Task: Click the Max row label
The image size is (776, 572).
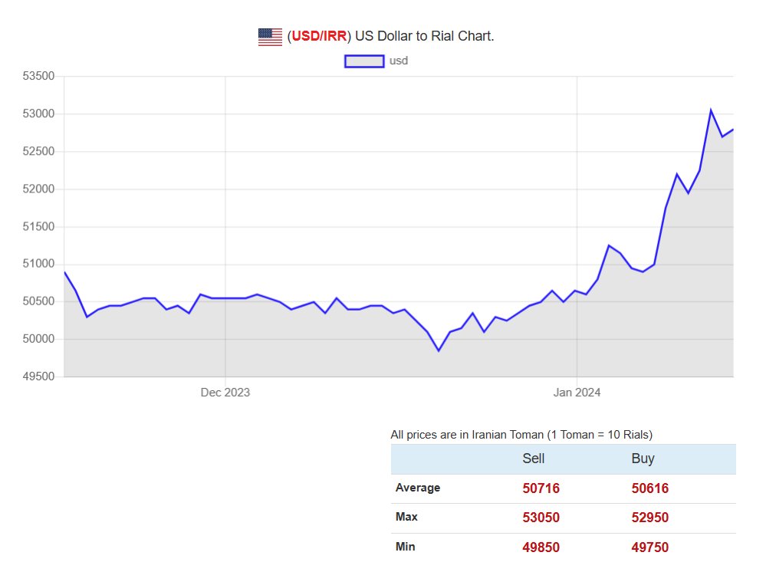Action: (406, 517)
